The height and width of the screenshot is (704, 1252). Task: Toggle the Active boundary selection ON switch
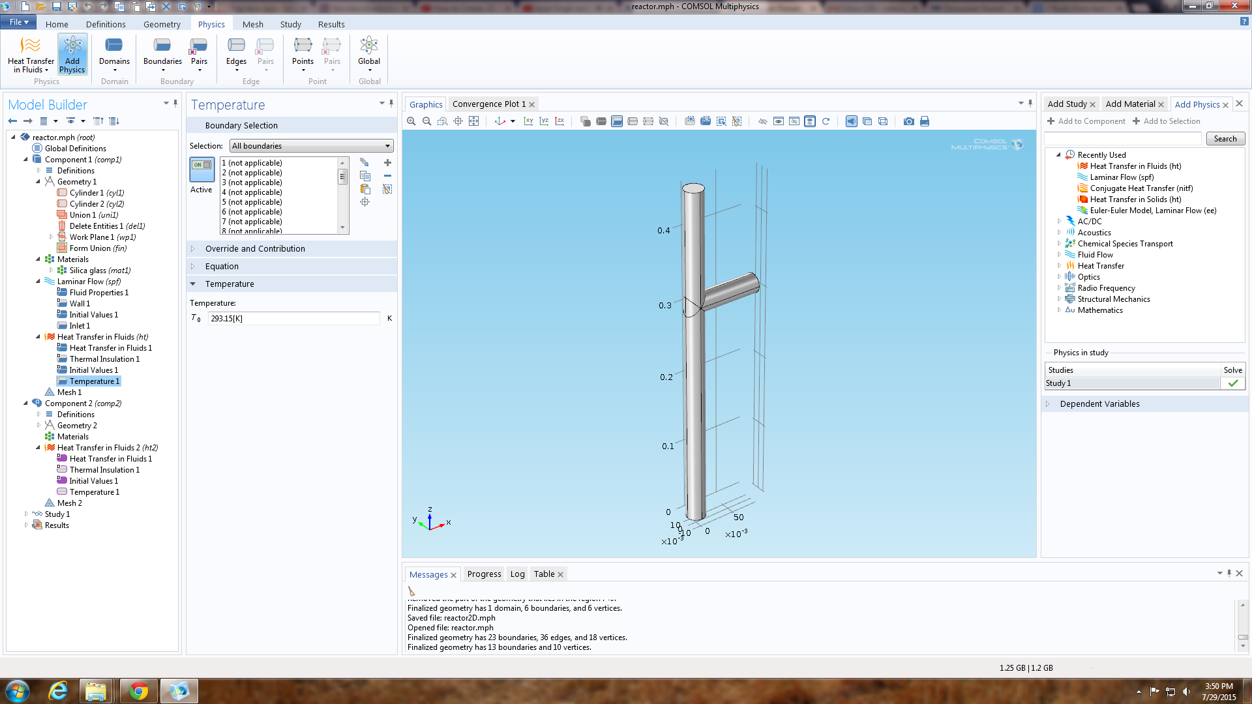coord(202,169)
